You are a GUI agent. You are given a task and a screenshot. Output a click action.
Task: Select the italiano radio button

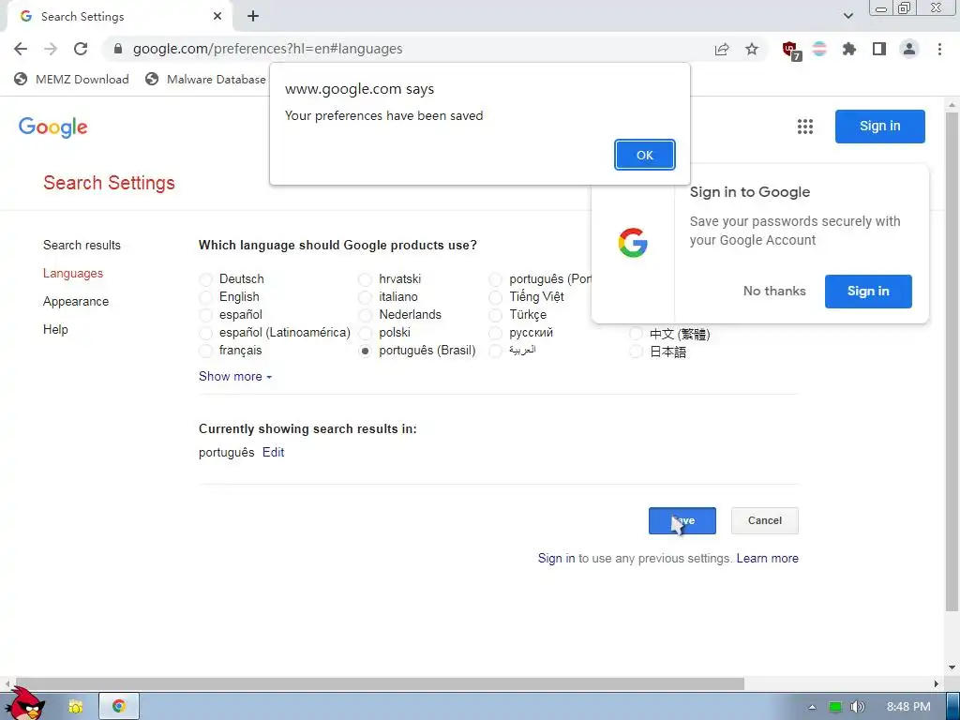point(365,297)
